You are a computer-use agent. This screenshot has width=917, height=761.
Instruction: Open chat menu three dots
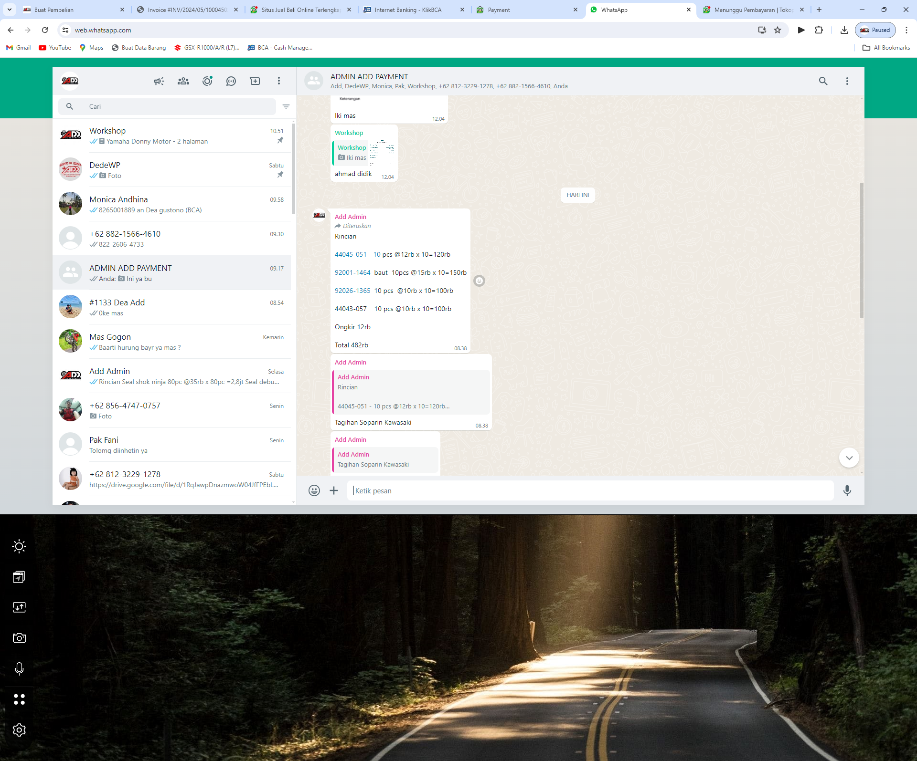[x=847, y=81]
